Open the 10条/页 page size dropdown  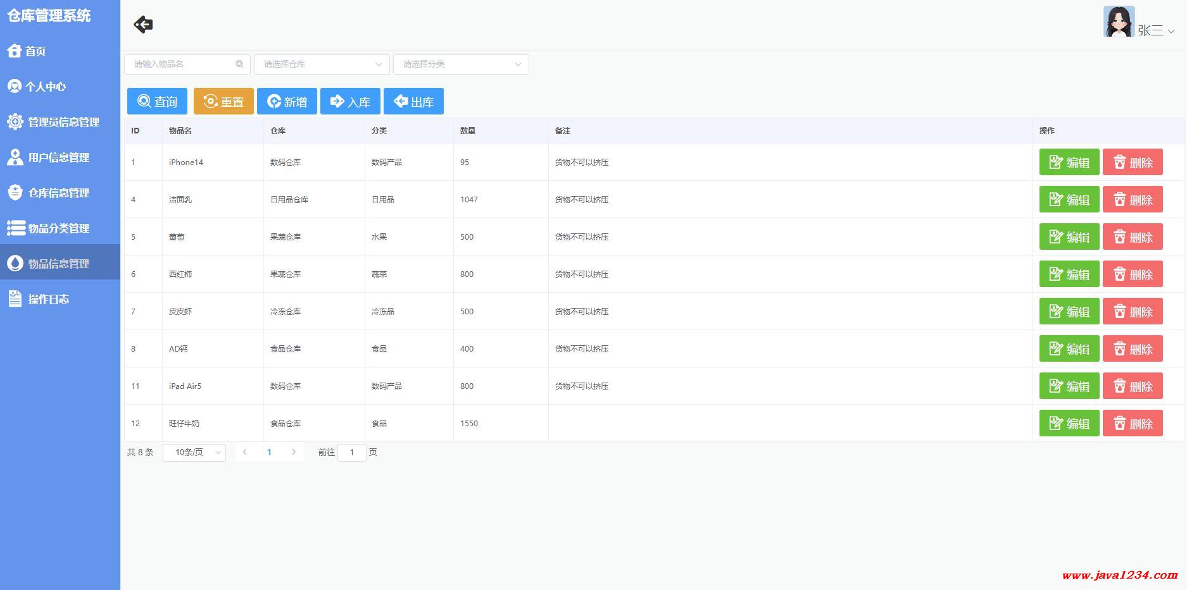point(194,452)
